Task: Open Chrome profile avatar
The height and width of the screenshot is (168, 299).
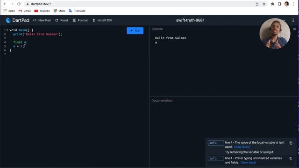Action: (286, 4)
